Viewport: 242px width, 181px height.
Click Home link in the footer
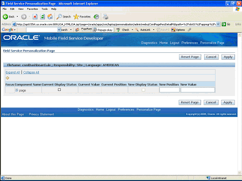click(100, 109)
